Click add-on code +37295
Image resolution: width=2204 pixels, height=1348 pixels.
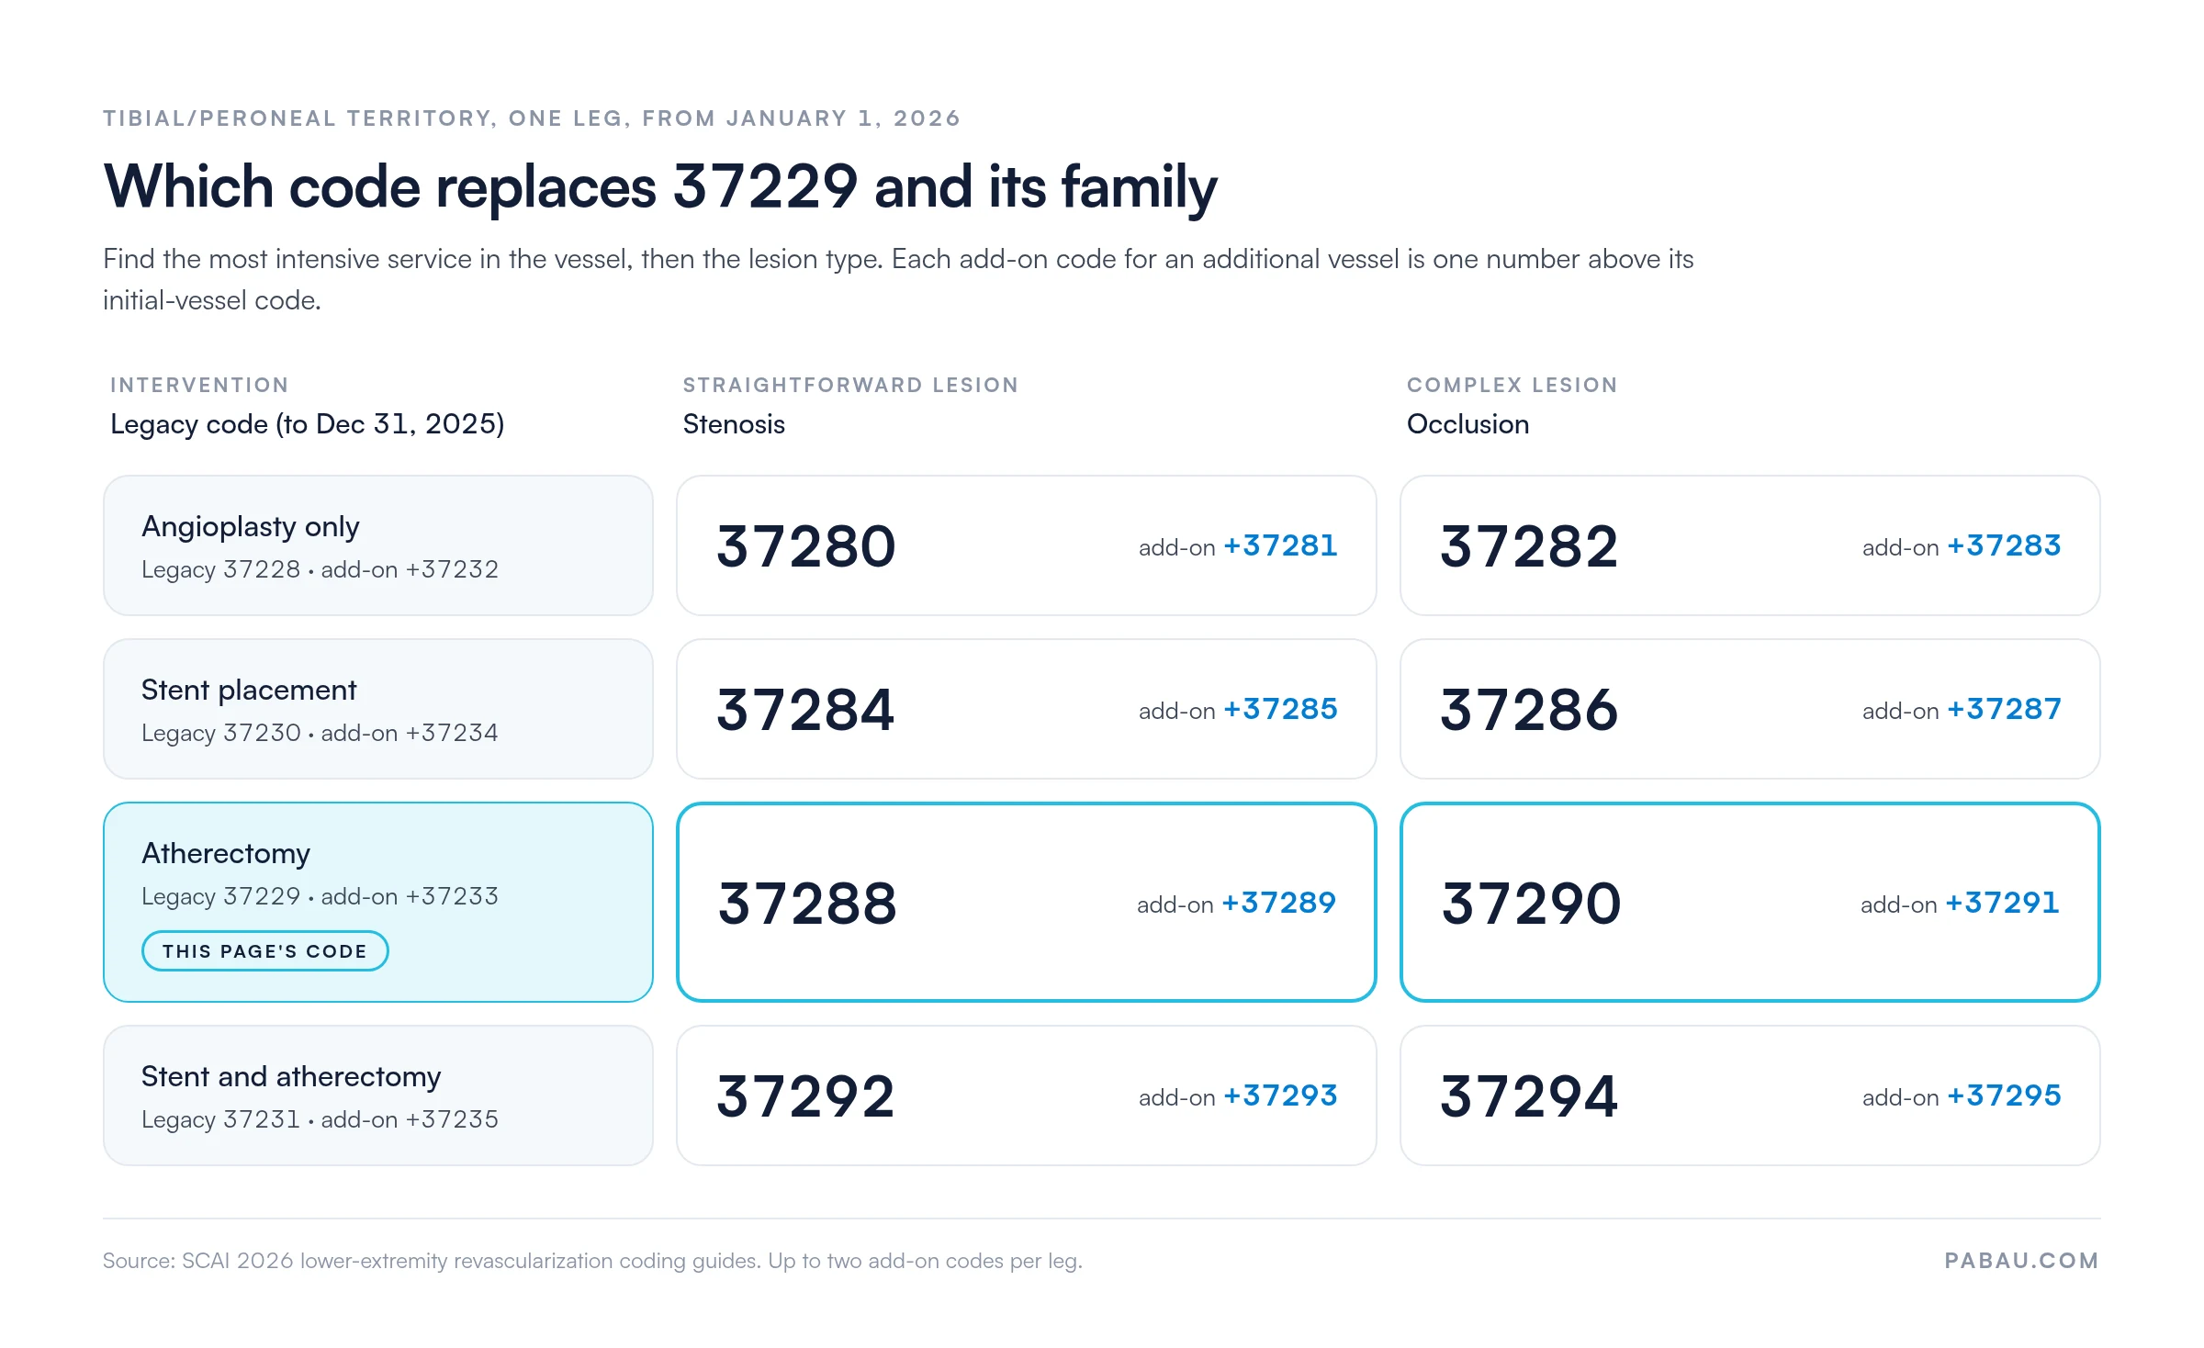2004,1095
